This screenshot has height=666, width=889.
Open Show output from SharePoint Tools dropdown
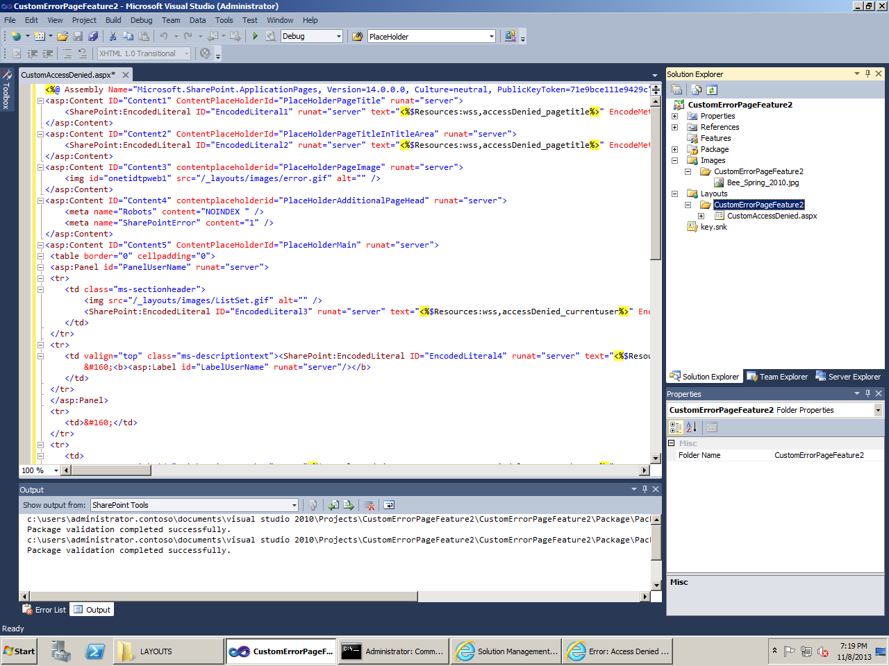(294, 505)
